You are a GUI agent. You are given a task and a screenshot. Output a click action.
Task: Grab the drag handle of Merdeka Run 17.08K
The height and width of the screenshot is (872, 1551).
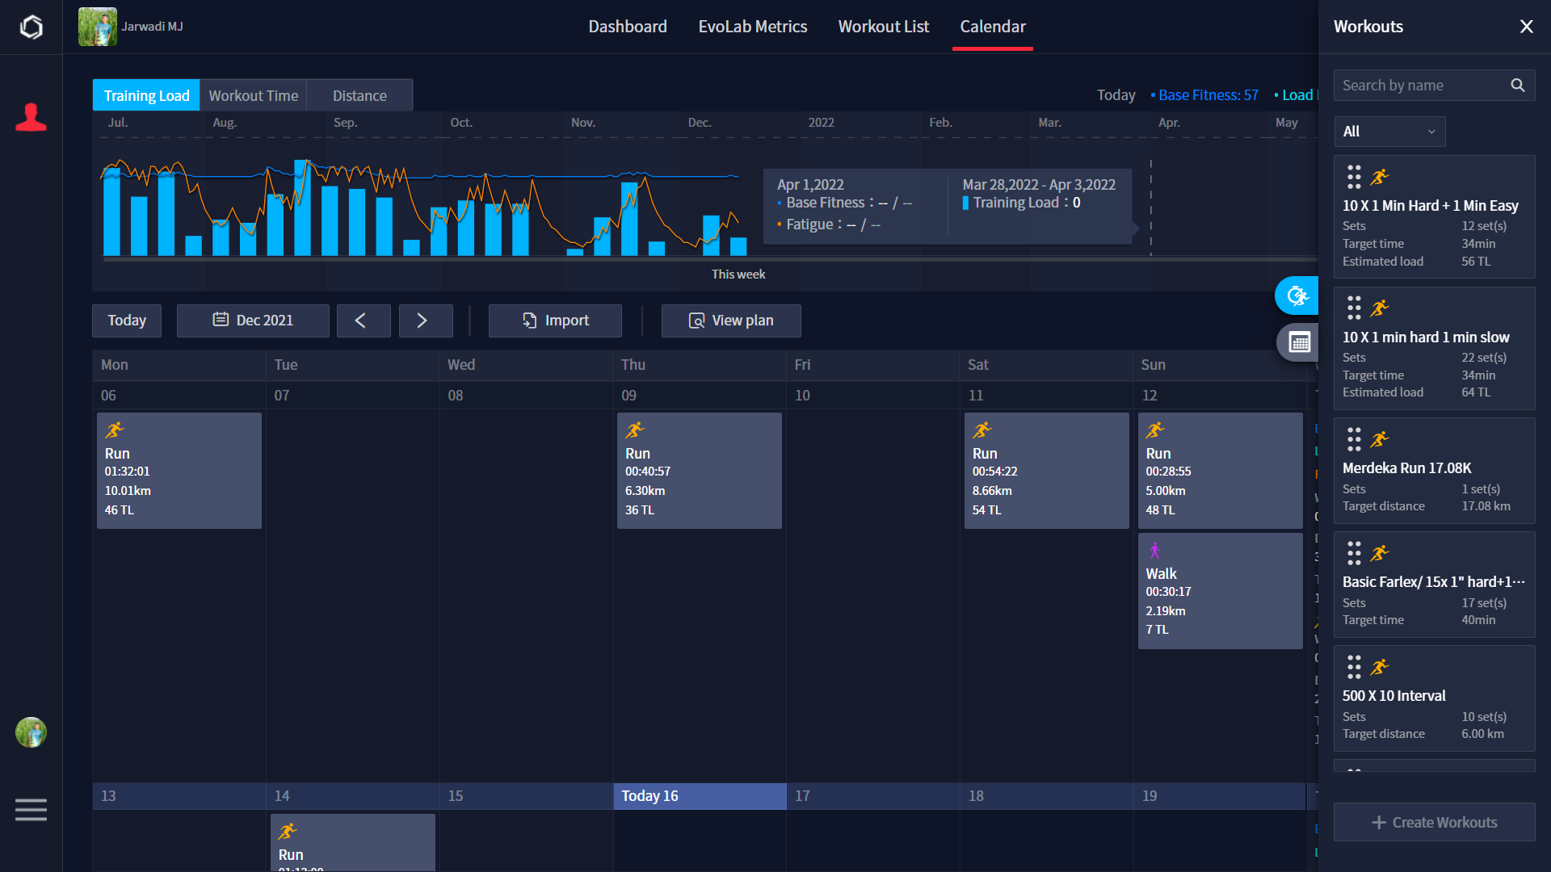[1354, 439]
